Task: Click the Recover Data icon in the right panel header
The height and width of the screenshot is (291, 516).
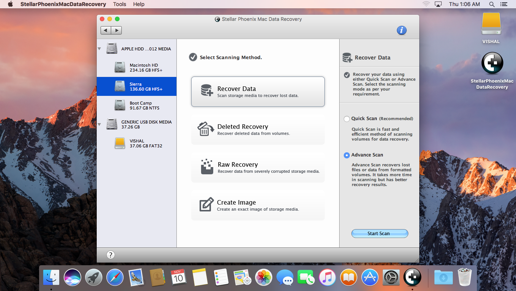Action: click(x=347, y=58)
